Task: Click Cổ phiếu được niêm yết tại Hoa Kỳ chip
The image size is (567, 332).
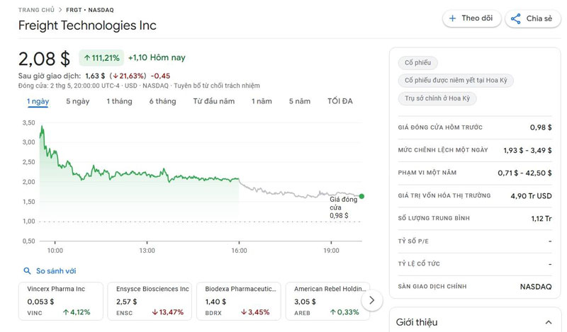Action: [456, 80]
